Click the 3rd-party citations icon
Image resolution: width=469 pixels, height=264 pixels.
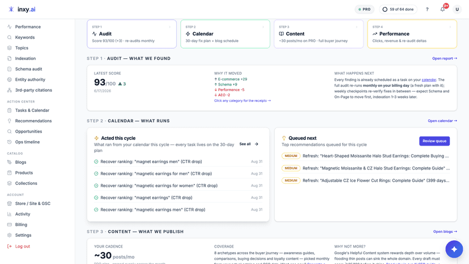click(10, 90)
